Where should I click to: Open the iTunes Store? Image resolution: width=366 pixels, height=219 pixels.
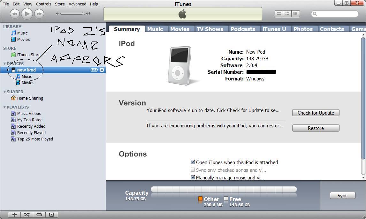coord(26,55)
